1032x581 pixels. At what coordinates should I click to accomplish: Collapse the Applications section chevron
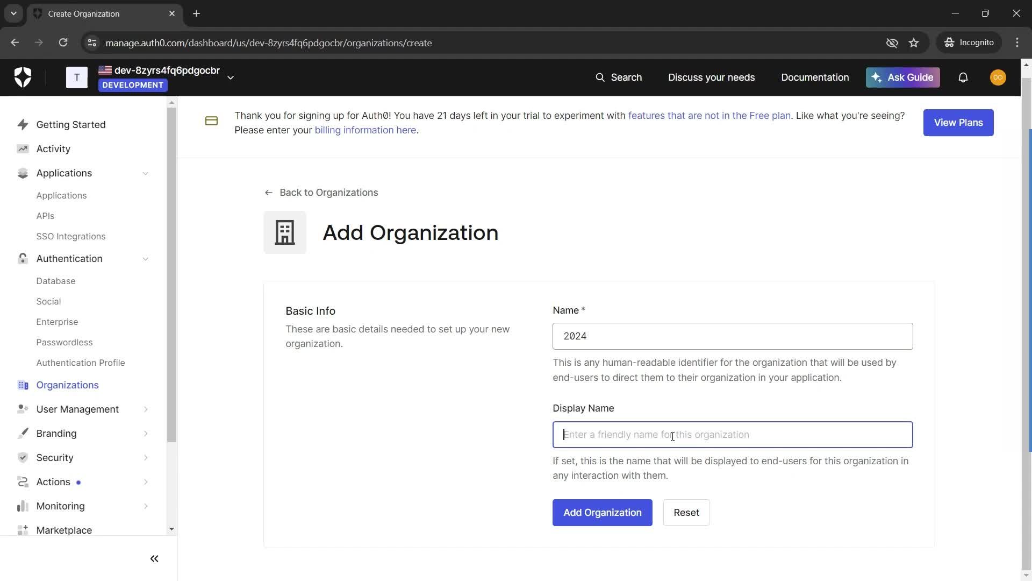(x=146, y=173)
